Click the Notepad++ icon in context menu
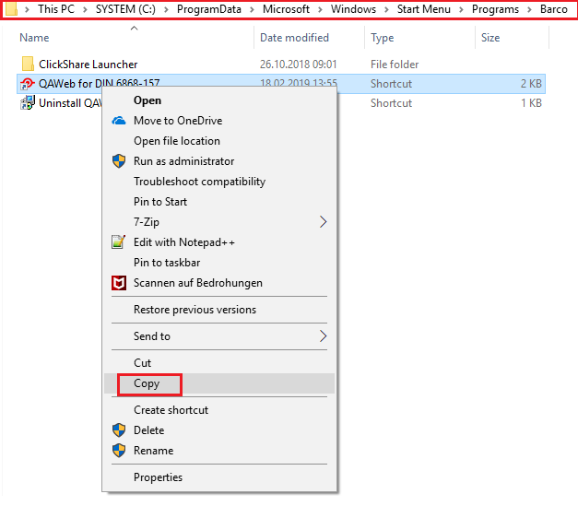 pyautogui.click(x=119, y=242)
